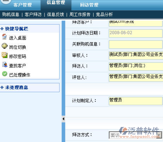Go to 信息反馈 in the submenu

click(55, 15)
